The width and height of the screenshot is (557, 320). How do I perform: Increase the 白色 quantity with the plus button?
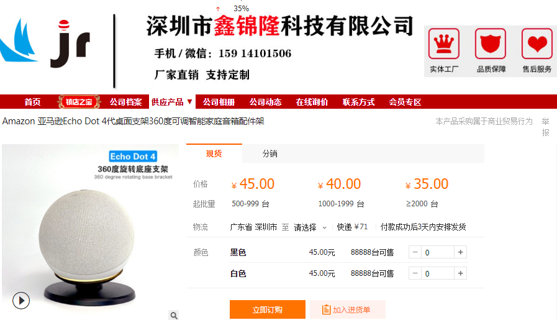[x=460, y=273]
